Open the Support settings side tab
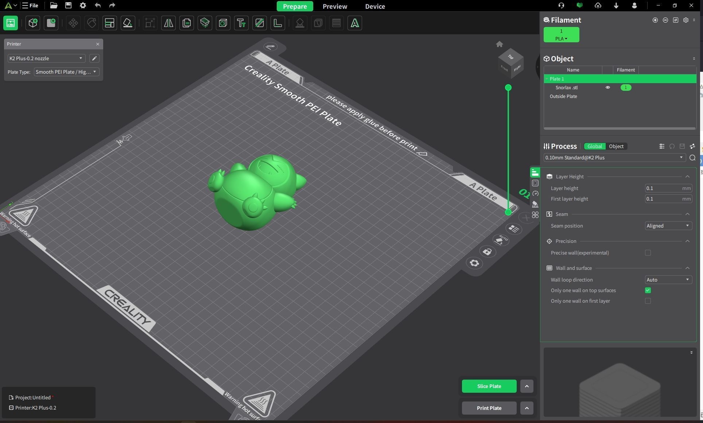Screen dimensions: 703x423 coord(535,204)
